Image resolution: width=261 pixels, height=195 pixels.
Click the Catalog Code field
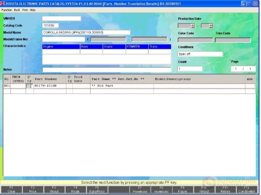click(x=50, y=26)
